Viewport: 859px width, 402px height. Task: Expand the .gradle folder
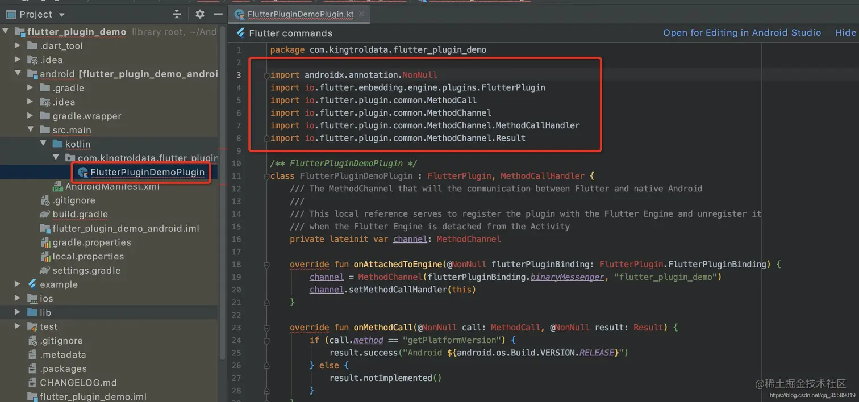(x=31, y=88)
